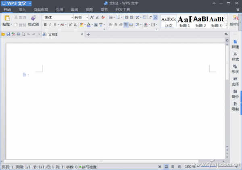The height and width of the screenshot is (170, 242).
Task: Toggle 拼写检查 spell check in status bar
Action: coord(88,166)
